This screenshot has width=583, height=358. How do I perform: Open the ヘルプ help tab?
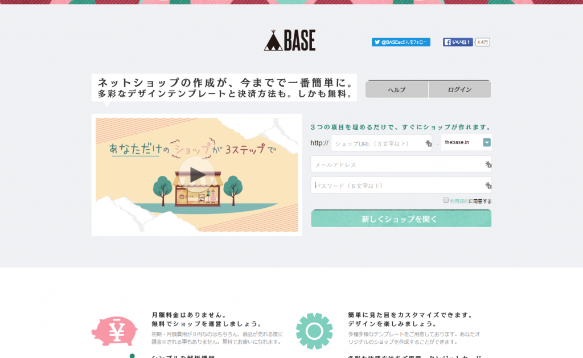(x=397, y=89)
